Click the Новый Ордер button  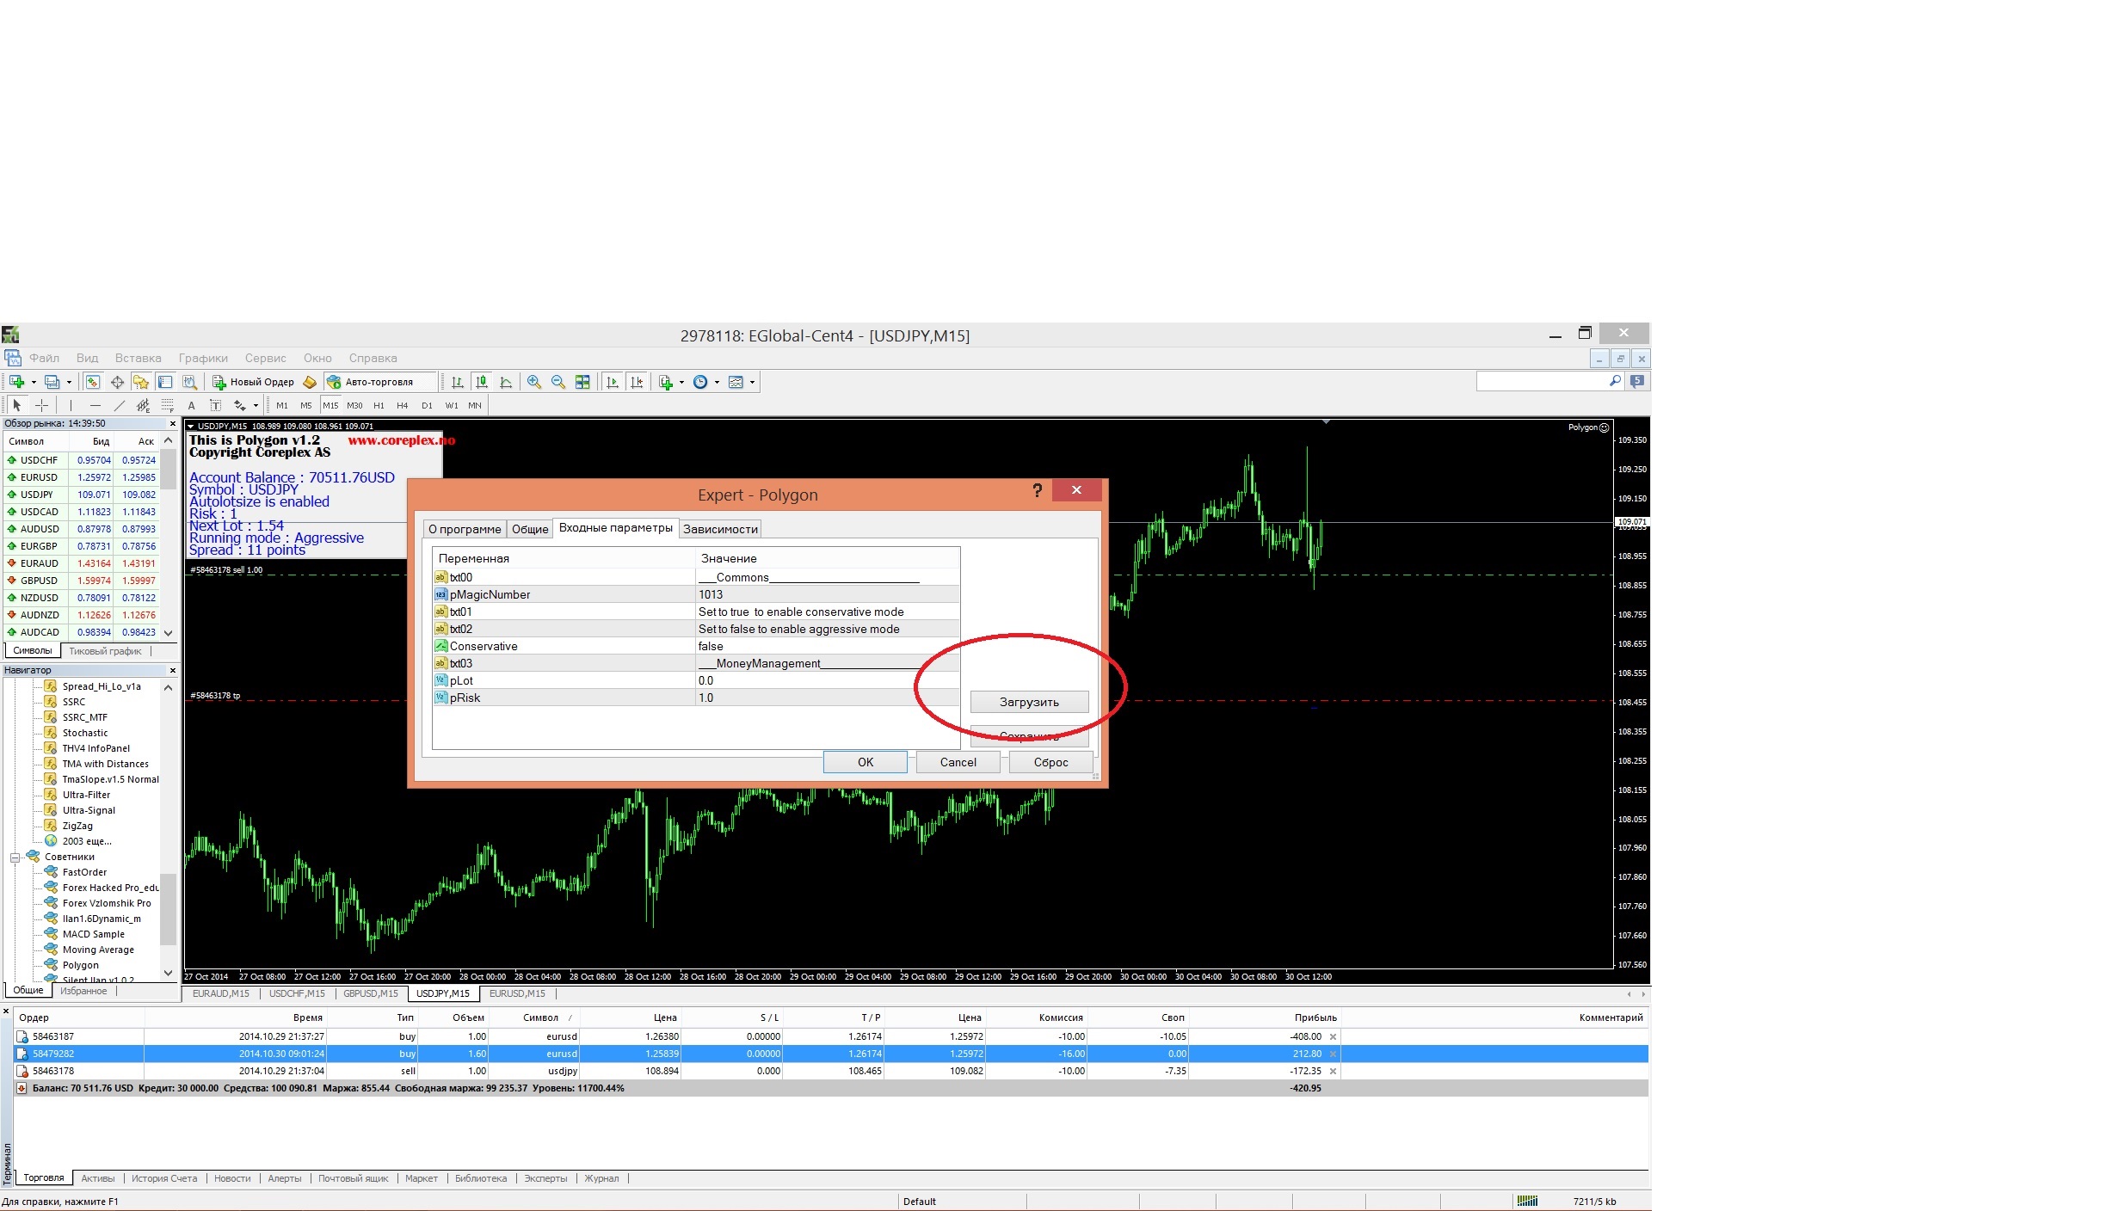253,382
